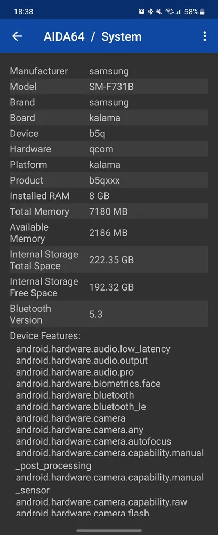Tap the battery 58% indicator

pos(194,12)
